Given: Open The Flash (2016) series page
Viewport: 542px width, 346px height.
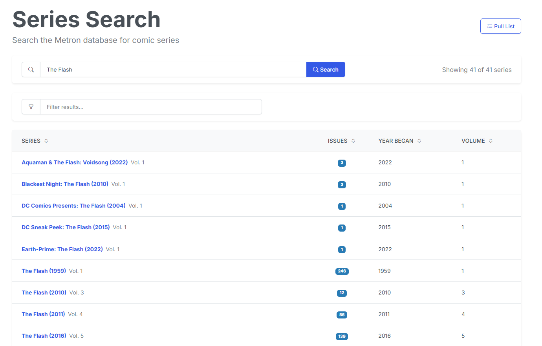Looking at the screenshot, I should [x=44, y=335].
